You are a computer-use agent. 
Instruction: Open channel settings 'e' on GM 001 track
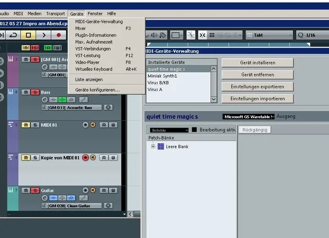(x=44, y=67)
